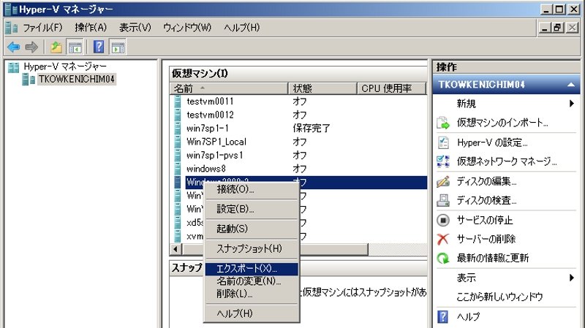This screenshot has width=585, height=328.
Task: Click the green Refresh icon
Action: click(443, 258)
